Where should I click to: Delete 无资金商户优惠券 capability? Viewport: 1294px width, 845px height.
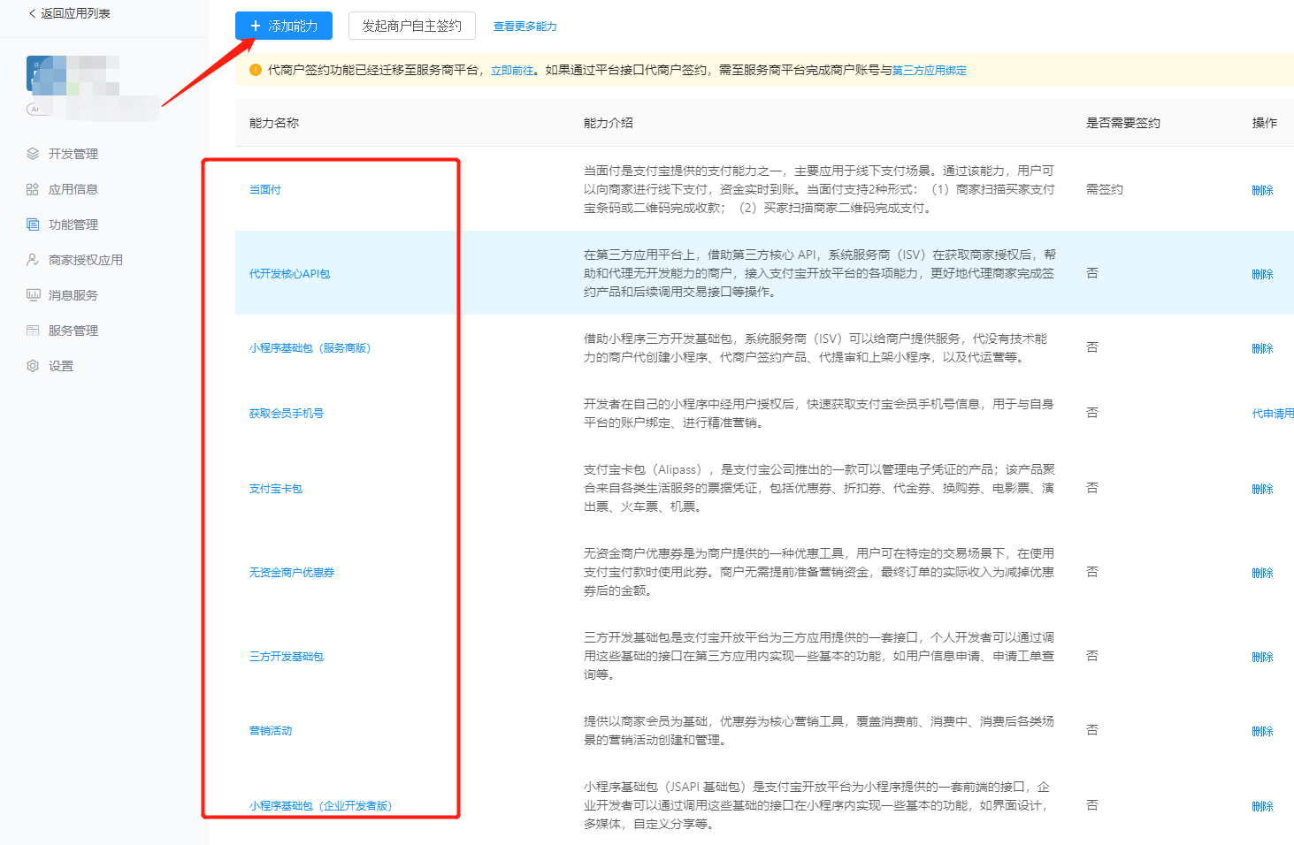point(1263,573)
